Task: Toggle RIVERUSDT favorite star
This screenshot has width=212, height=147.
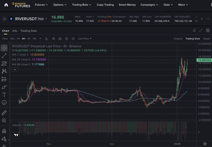Action: coord(4,19)
